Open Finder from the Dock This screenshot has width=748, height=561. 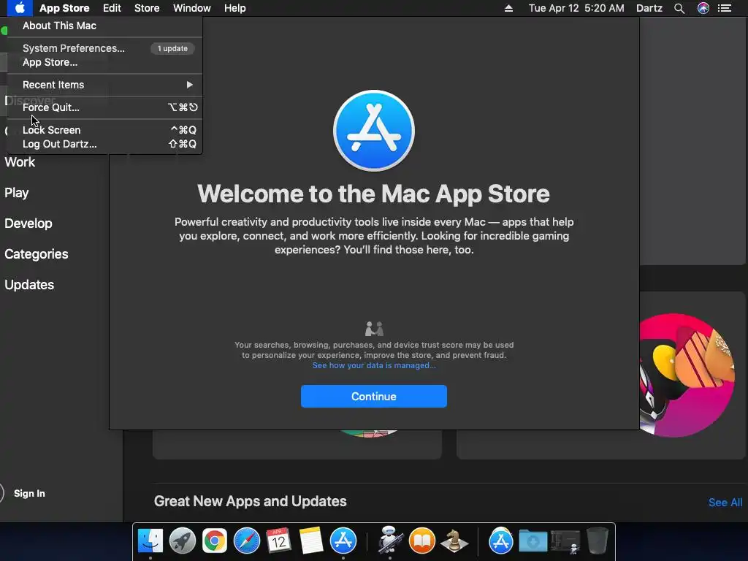point(150,541)
